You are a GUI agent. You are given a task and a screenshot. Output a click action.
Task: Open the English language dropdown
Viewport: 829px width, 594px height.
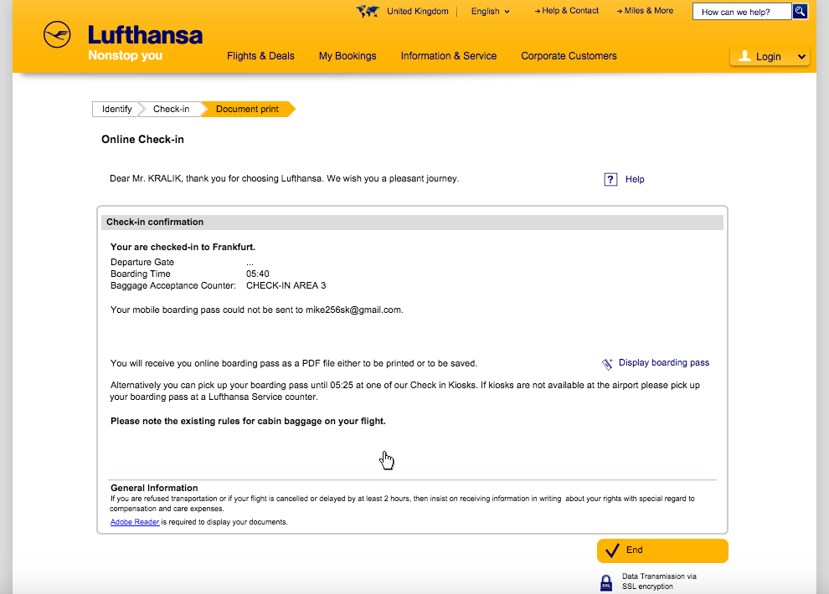(491, 11)
